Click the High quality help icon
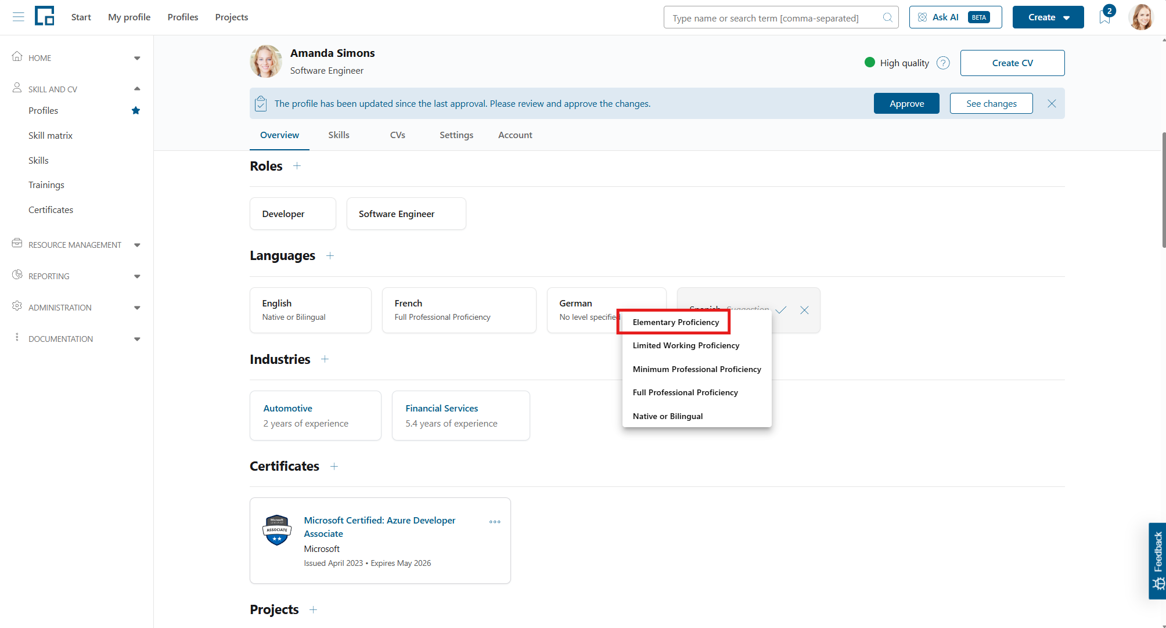1166x628 pixels. 943,63
